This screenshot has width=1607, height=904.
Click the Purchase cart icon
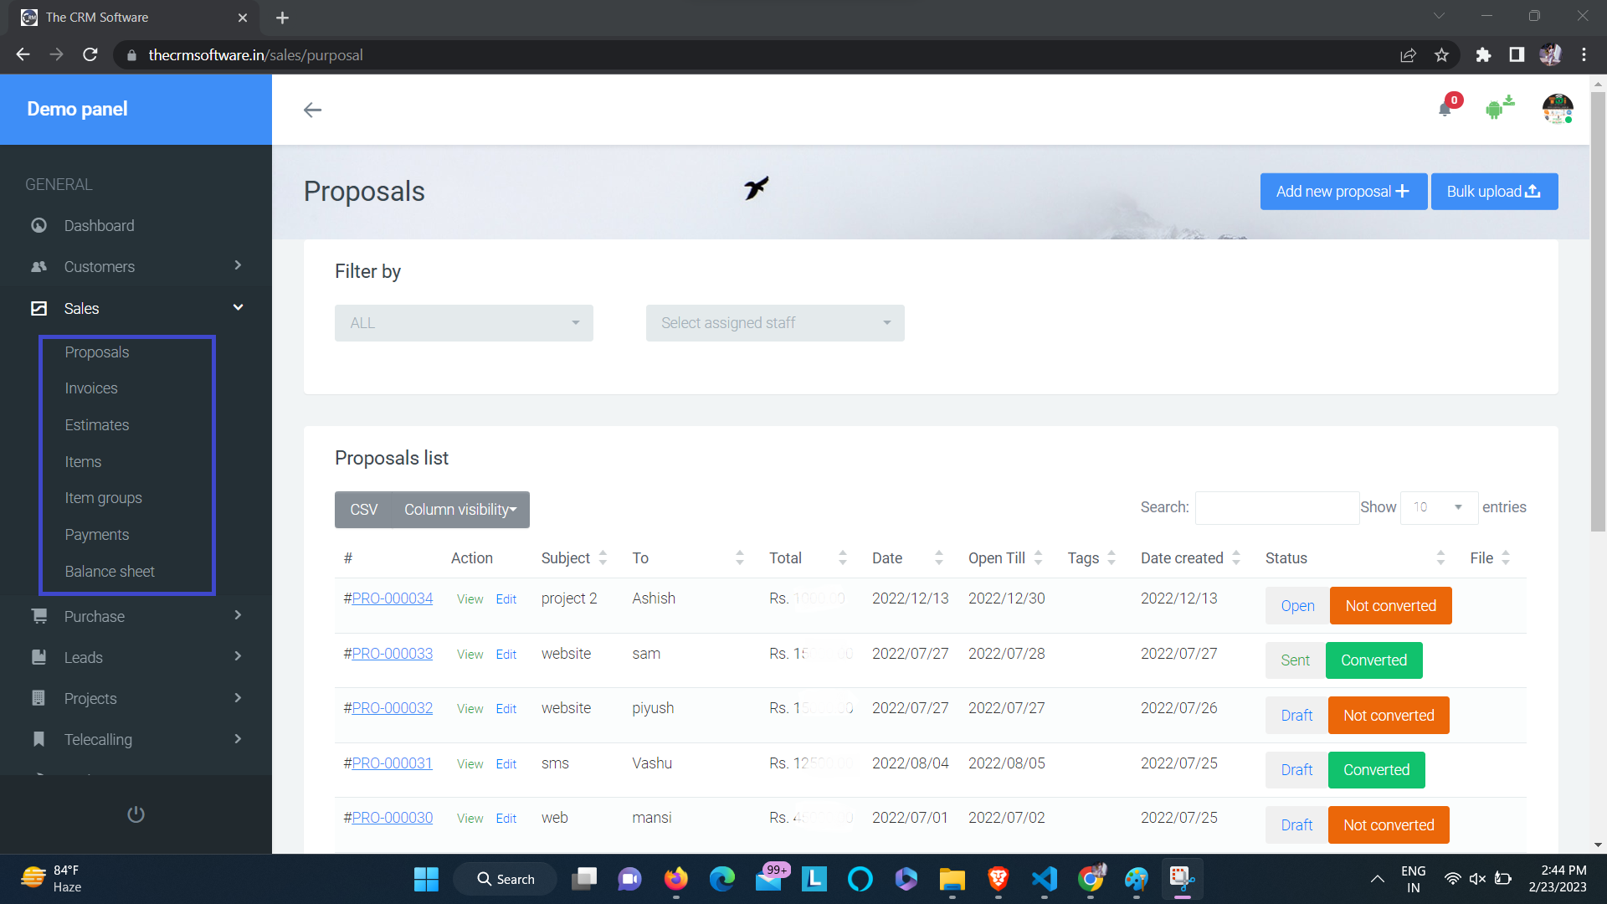39,616
